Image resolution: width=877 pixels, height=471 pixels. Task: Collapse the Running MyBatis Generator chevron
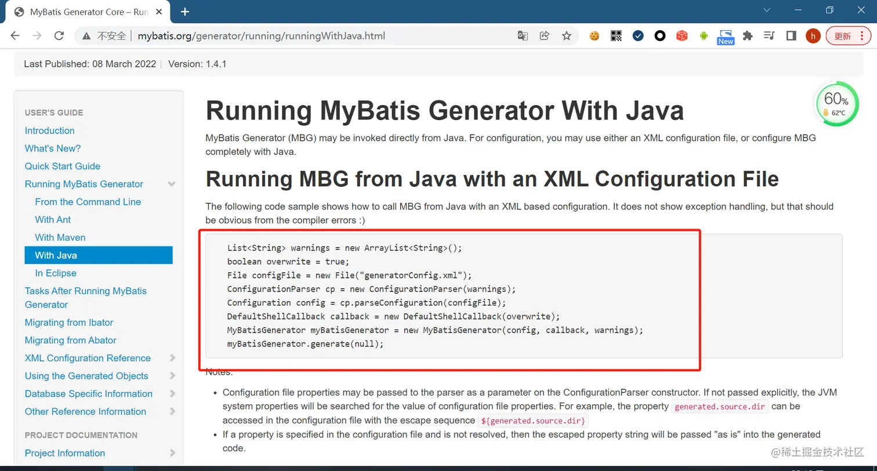(x=172, y=184)
